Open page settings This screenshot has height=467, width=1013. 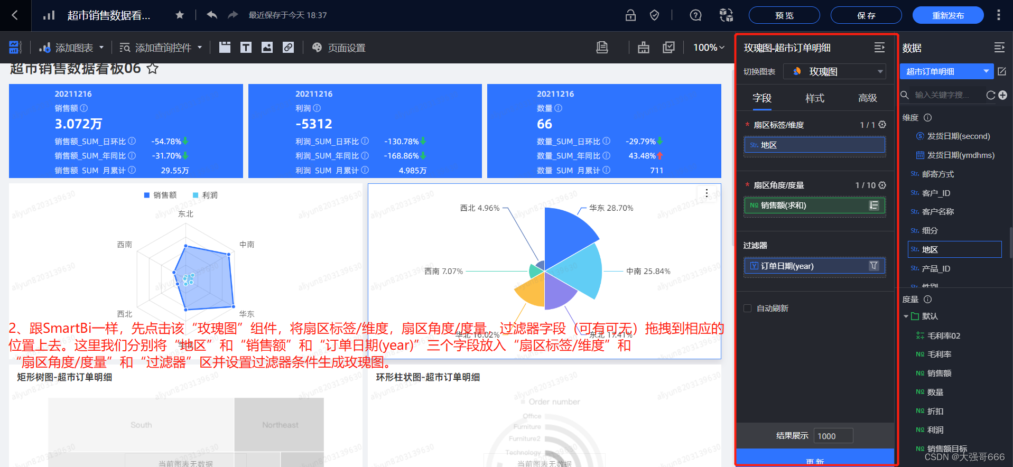339,48
